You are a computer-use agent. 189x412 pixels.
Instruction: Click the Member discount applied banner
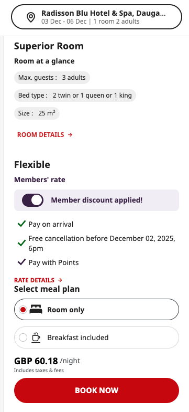click(96, 200)
